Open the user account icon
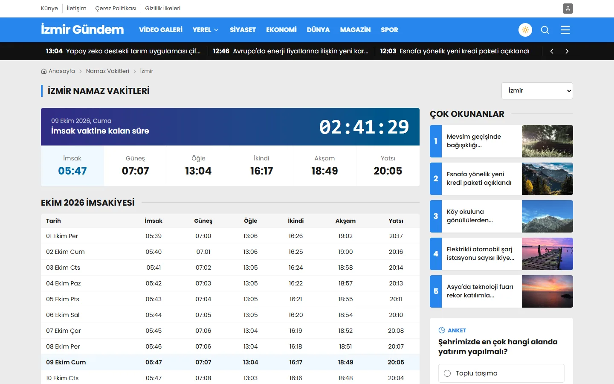Screen dimensions: 614x384 click(568, 9)
